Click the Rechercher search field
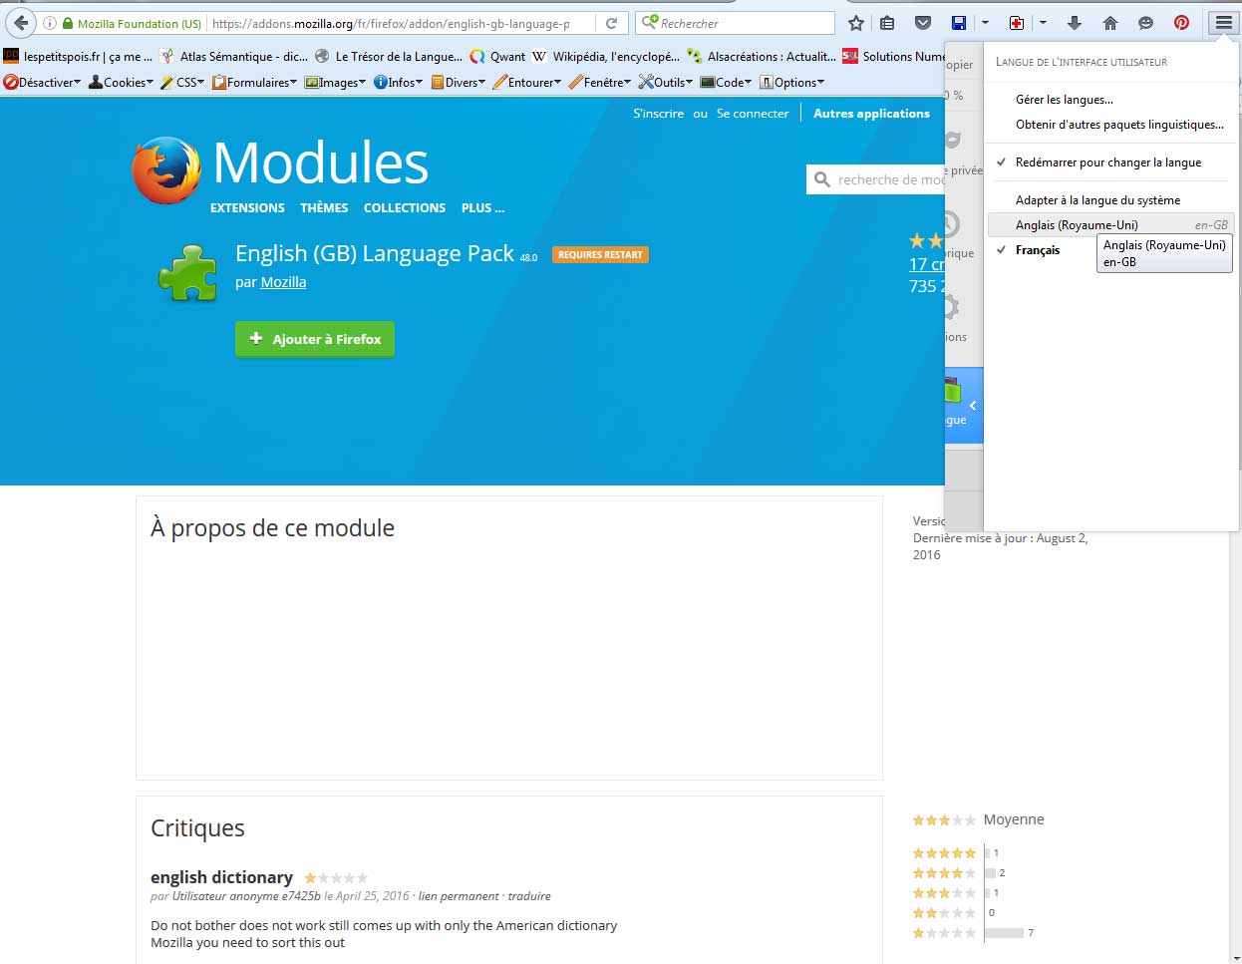Viewport: 1242px width, 964px height. tap(743, 23)
